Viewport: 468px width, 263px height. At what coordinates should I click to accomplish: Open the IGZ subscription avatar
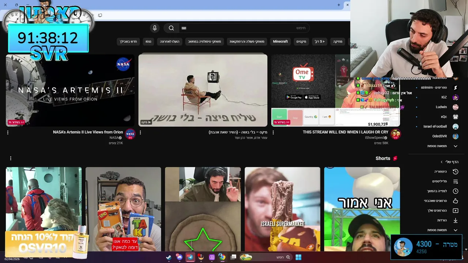(x=456, y=98)
